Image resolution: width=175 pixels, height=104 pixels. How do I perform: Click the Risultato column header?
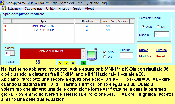pyautogui.click(x=88, y=21)
